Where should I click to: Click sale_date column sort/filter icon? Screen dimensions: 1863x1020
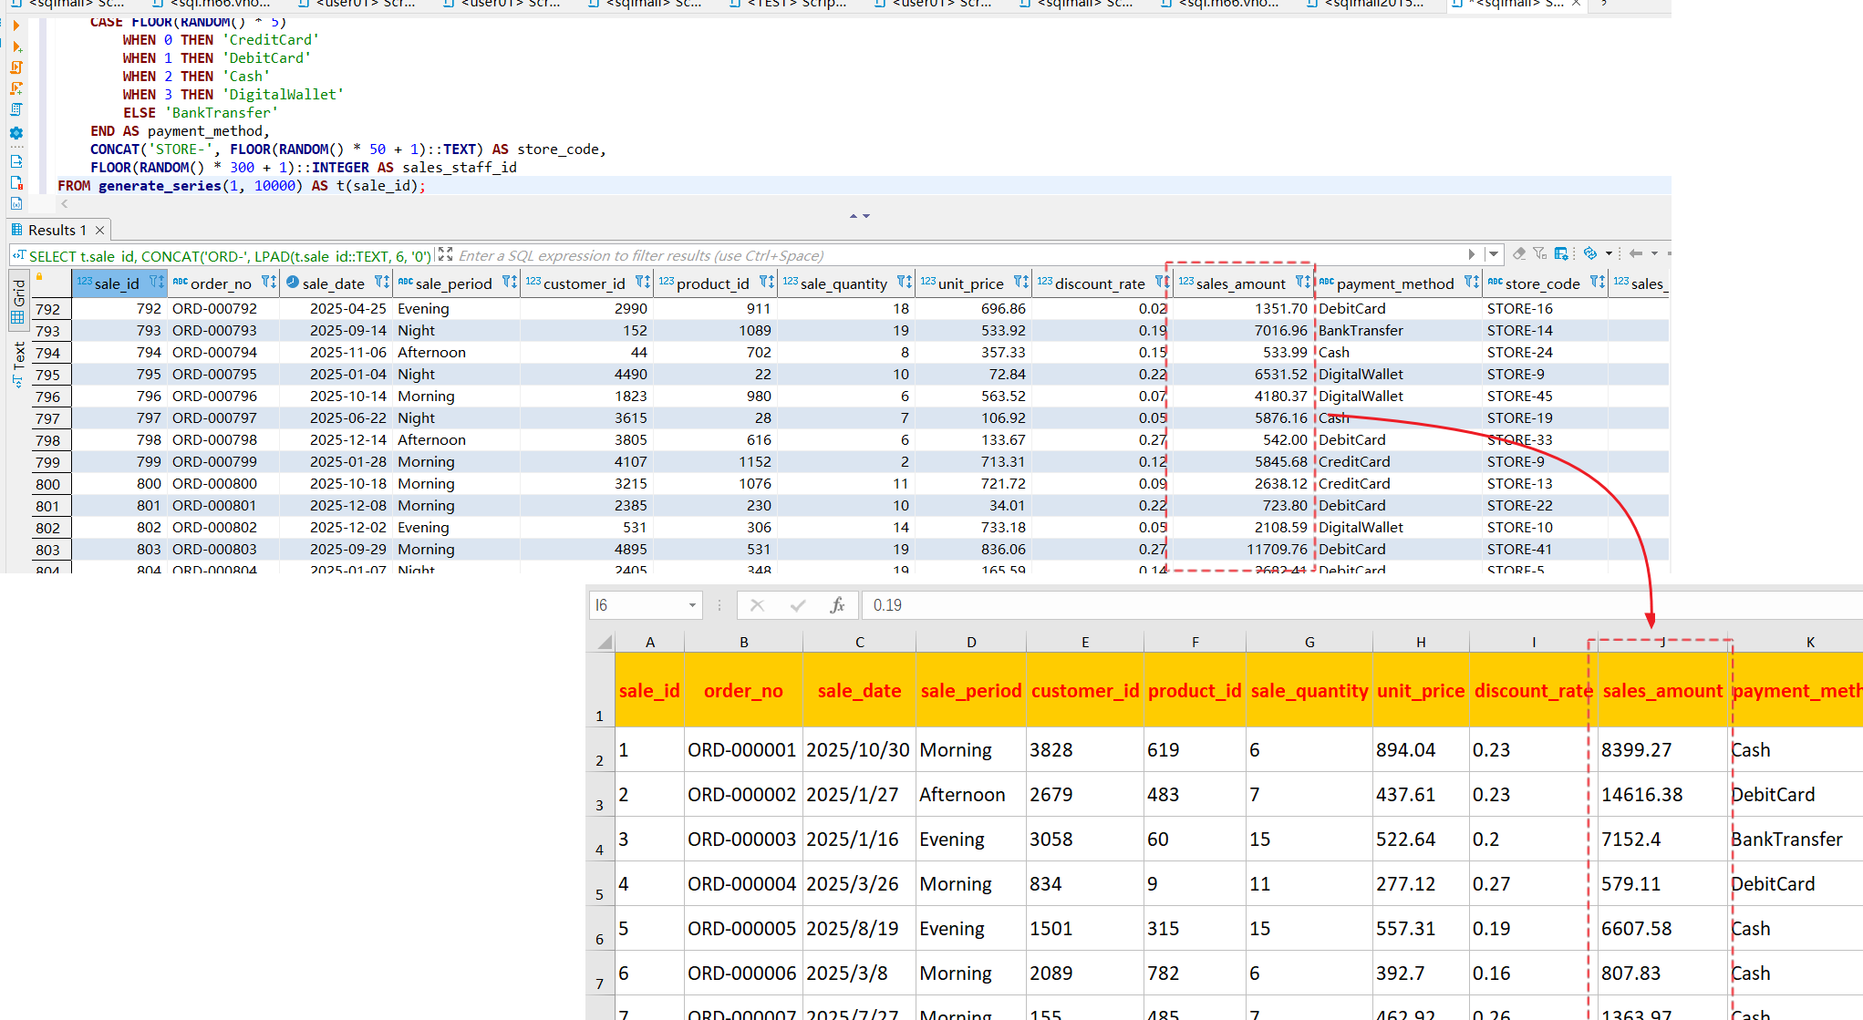381,283
